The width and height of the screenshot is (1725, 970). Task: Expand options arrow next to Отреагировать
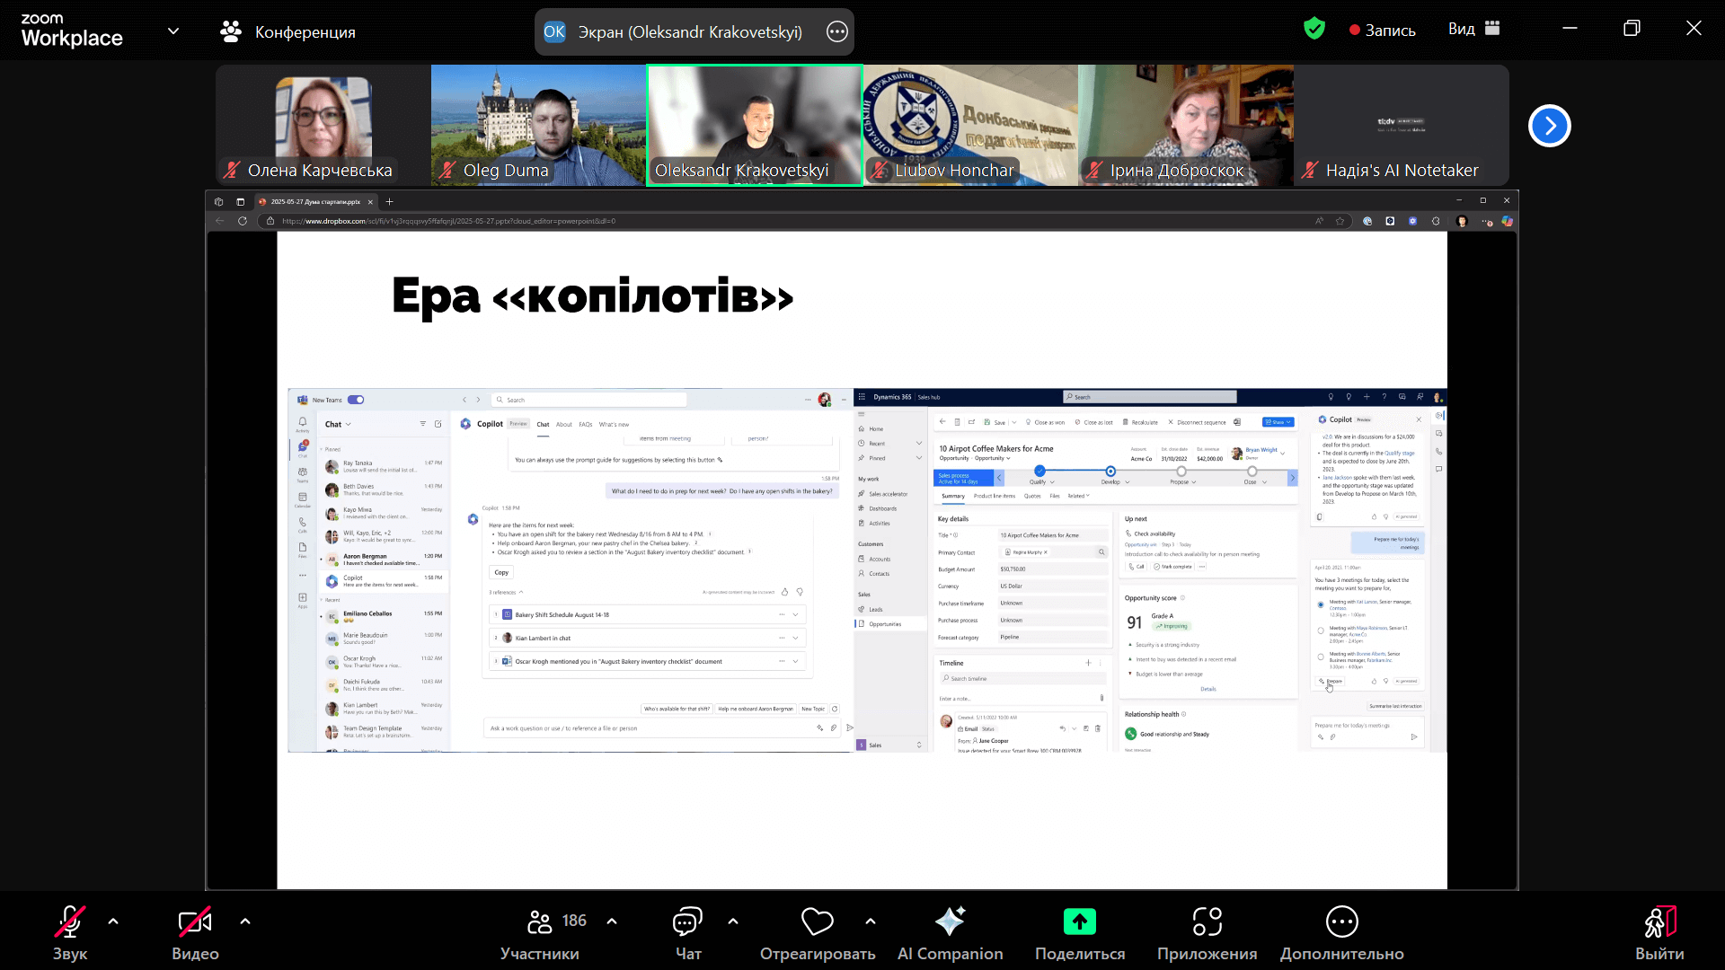[x=871, y=921]
